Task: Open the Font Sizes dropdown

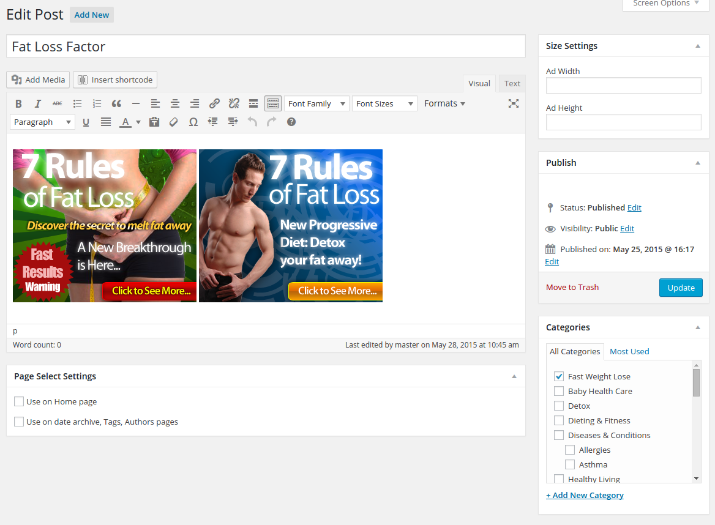Action: click(x=384, y=104)
